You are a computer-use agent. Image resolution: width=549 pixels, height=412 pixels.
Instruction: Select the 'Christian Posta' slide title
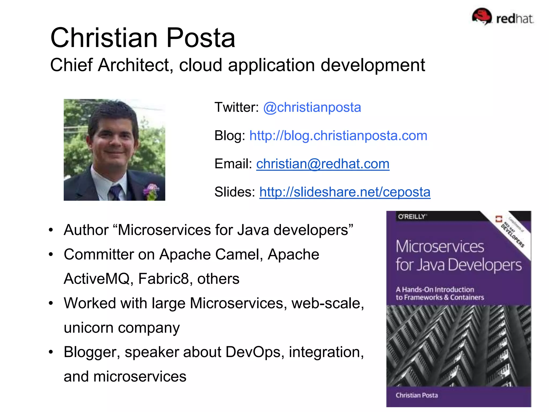point(143,38)
